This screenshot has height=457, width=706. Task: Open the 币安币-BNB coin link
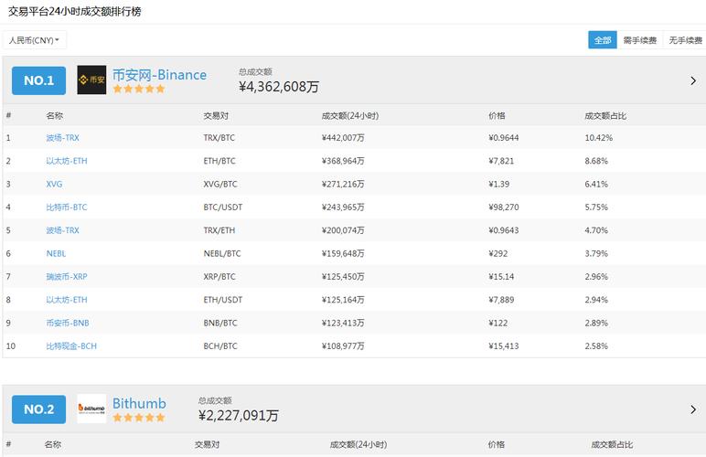(x=67, y=323)
